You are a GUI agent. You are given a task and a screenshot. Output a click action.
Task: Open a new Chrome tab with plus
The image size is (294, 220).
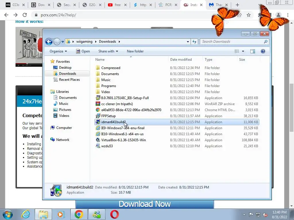[x=237, y=5]
